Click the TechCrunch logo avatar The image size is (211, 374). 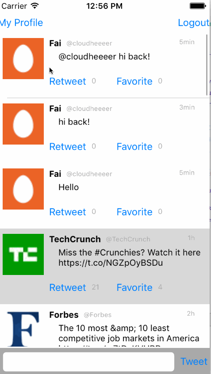[x=23, y=254]
